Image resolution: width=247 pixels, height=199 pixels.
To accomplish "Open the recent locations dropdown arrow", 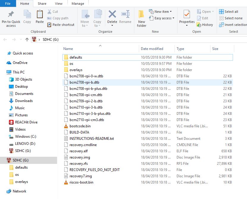I will coord(21,40).
